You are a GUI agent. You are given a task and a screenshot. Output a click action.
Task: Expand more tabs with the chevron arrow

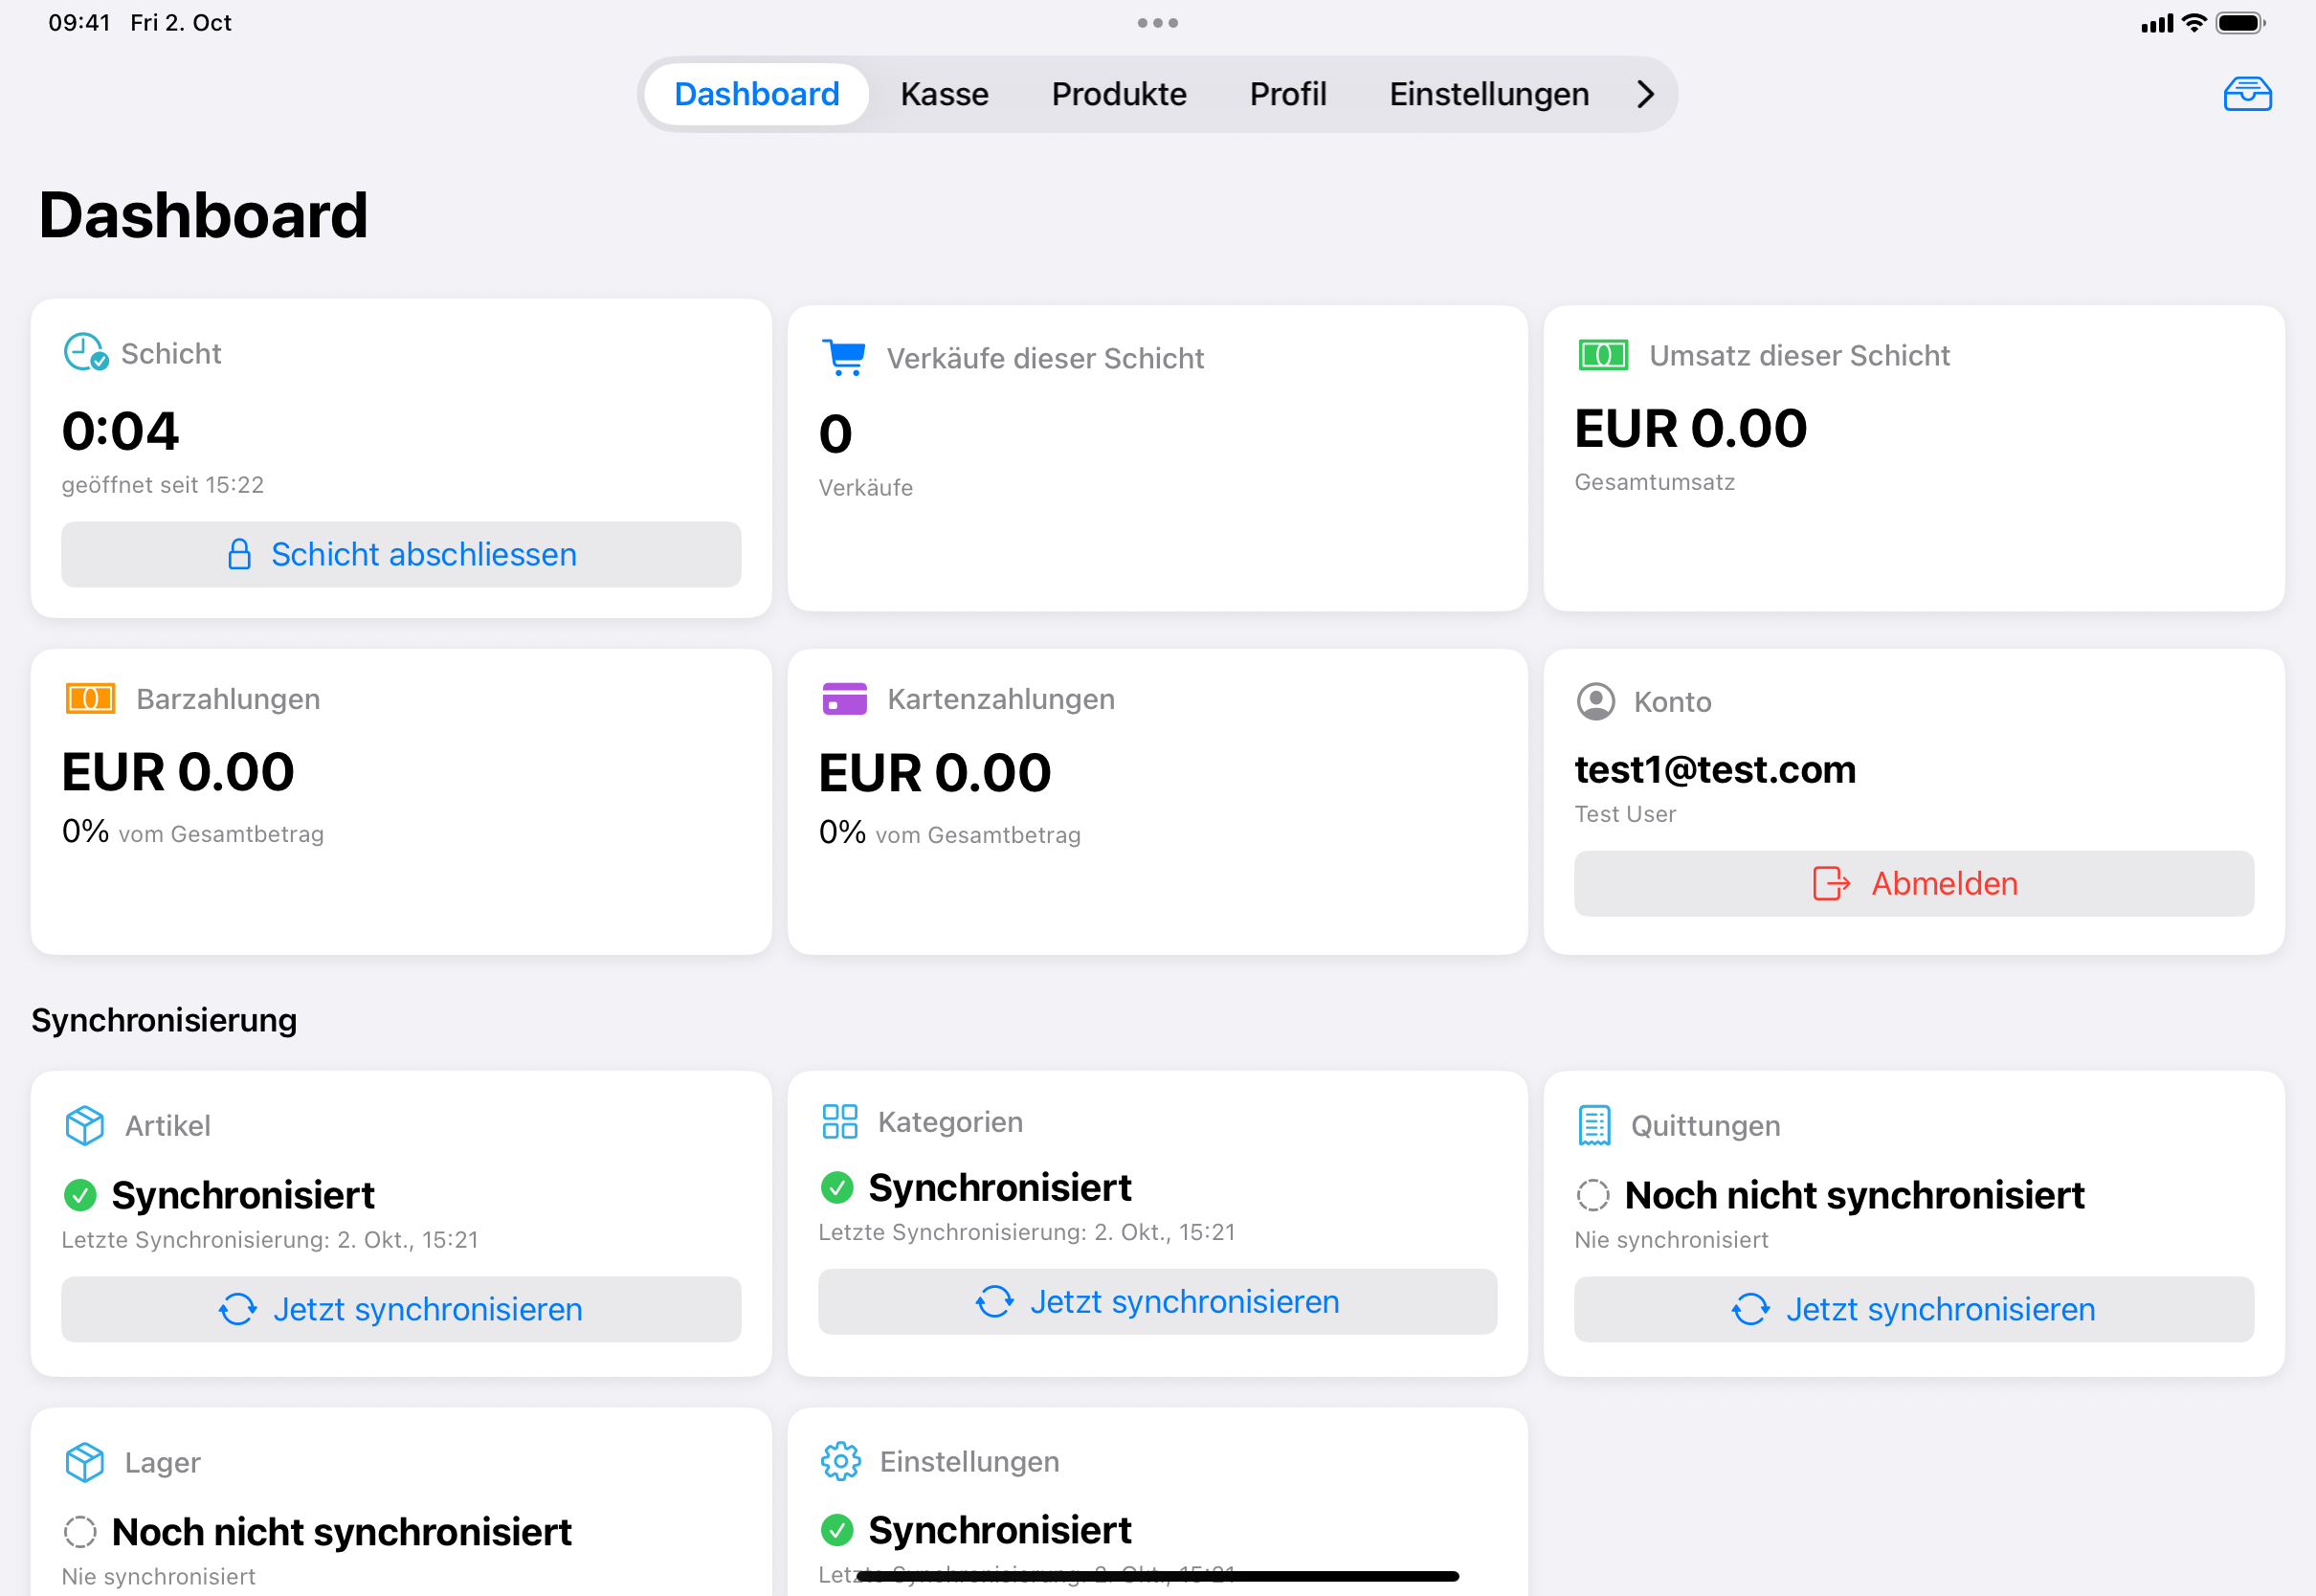[1645, 94]
